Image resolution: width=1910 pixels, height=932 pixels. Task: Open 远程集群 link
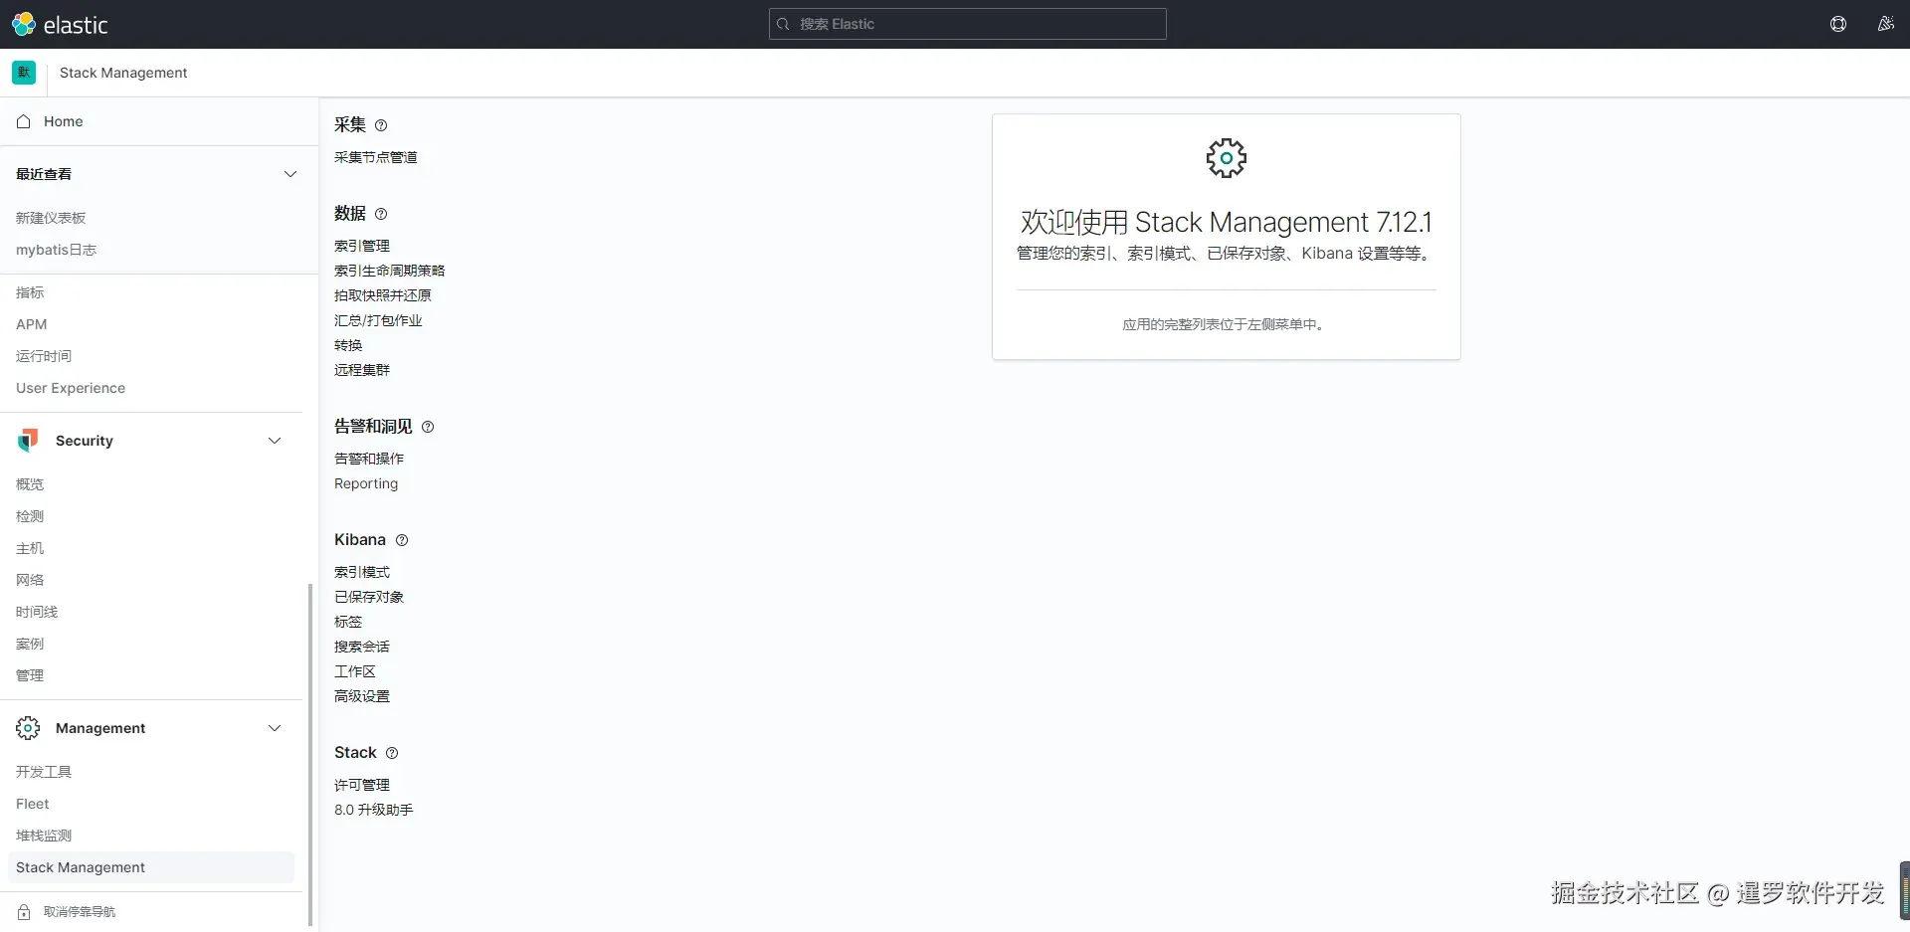(362, 370)
